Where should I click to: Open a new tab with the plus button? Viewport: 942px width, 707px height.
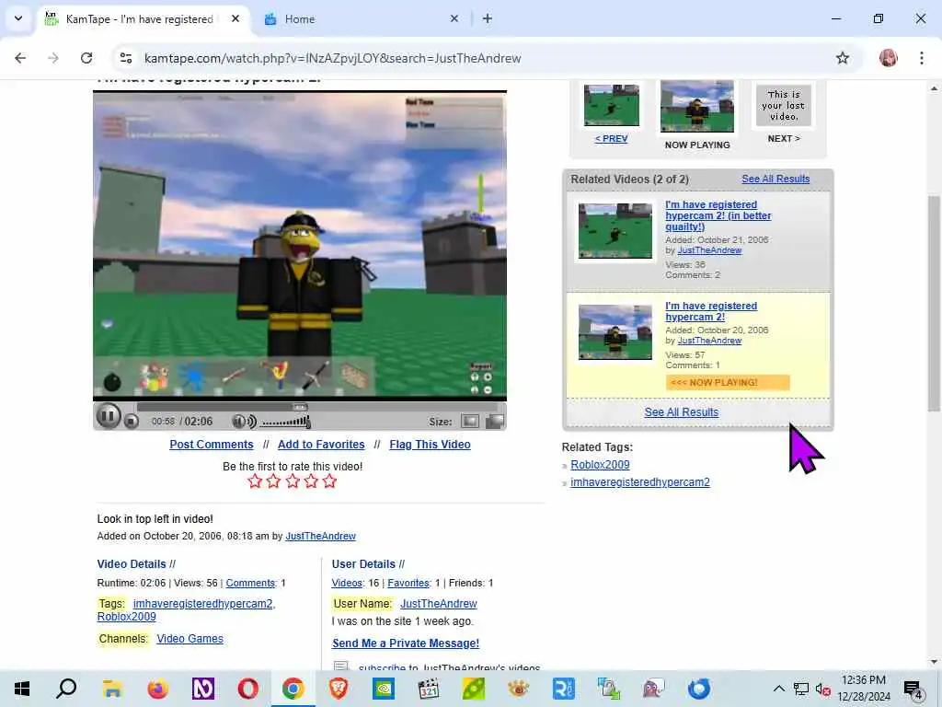click(x=488, y=18)
